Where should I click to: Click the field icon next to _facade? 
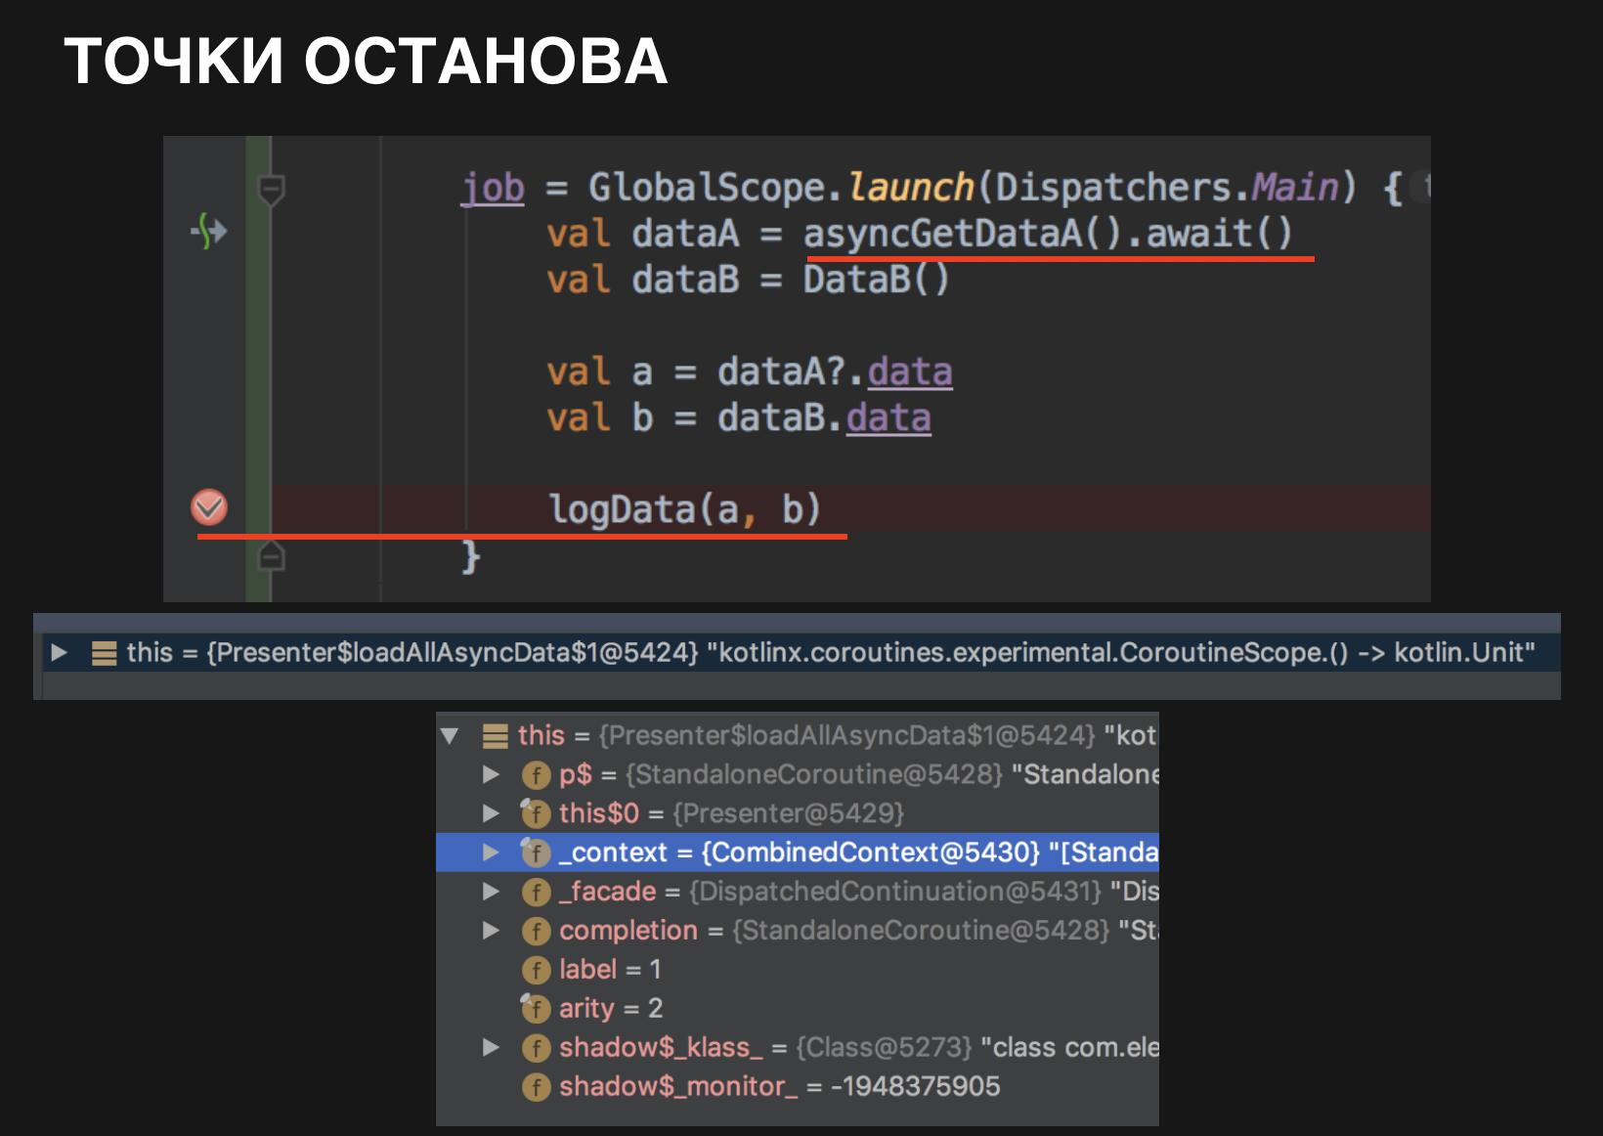coord(536,892)
